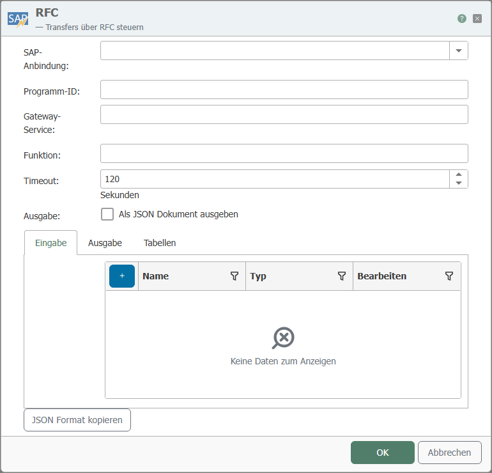This screenshot has width=492, height=473.
Task: Click the help question mark icon
Action: point(462,19)
